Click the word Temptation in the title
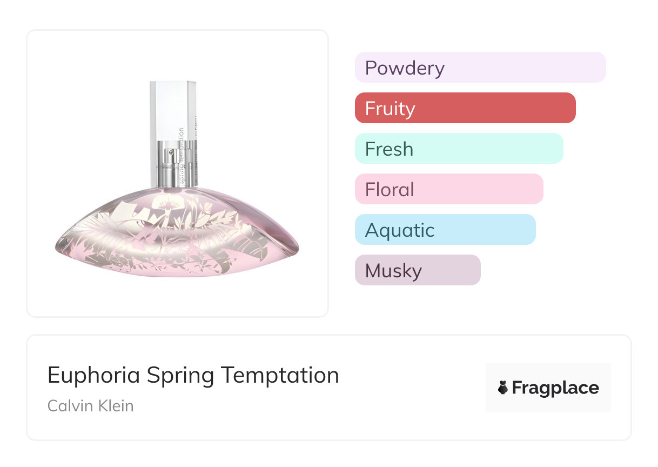 pos(280,375)
